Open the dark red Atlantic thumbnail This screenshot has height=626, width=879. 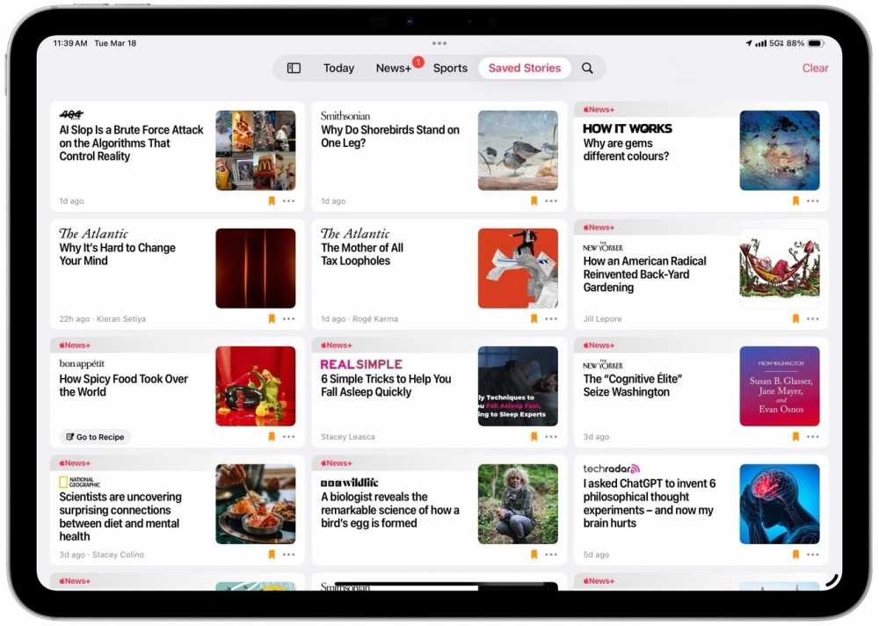click(256, 268)
